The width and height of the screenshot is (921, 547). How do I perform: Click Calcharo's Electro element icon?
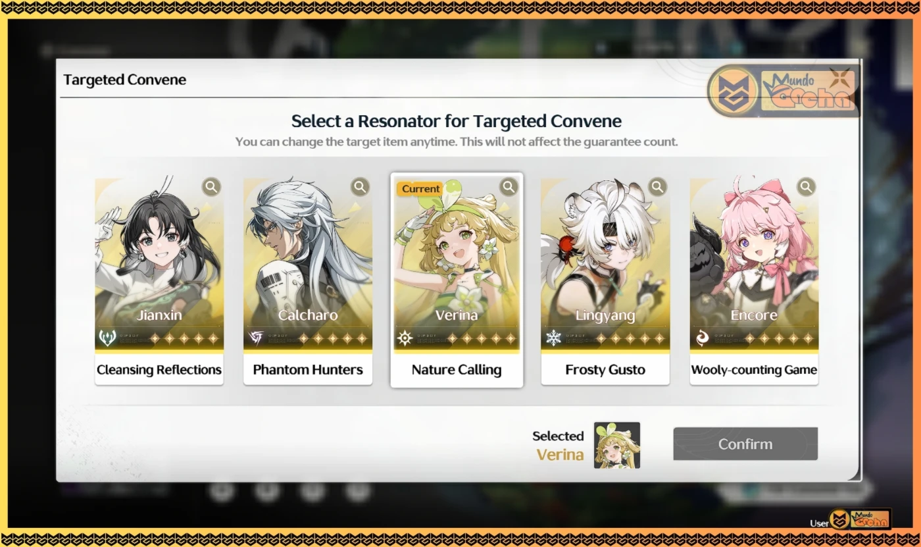click(x=255, y=338)
